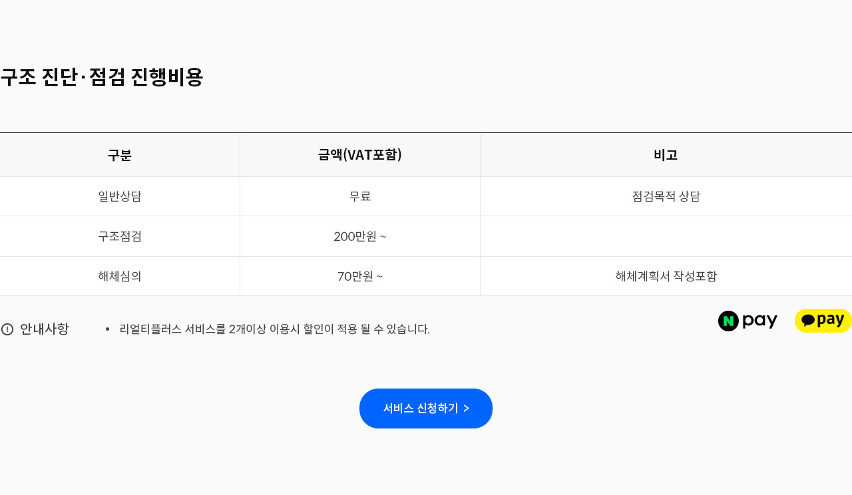852x495 pixels.
Task: Select the 해체심의 row label
Action: coord(120,276)
